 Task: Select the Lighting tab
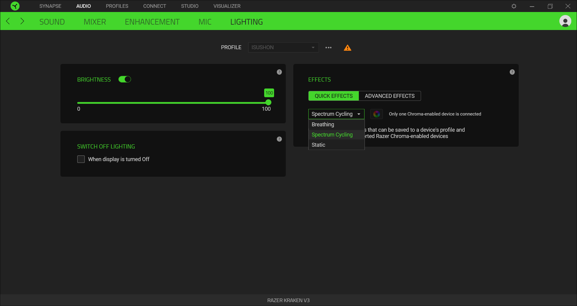point(246,22)
